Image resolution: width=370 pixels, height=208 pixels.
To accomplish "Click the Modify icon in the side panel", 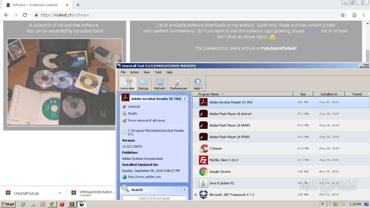I will tap(125, 114).
